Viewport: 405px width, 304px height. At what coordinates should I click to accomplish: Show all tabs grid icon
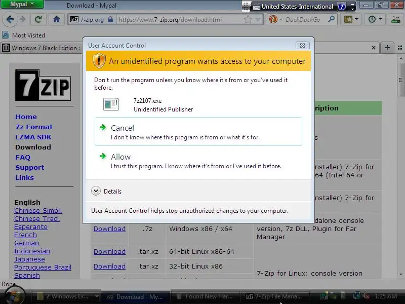click(400, 48)
